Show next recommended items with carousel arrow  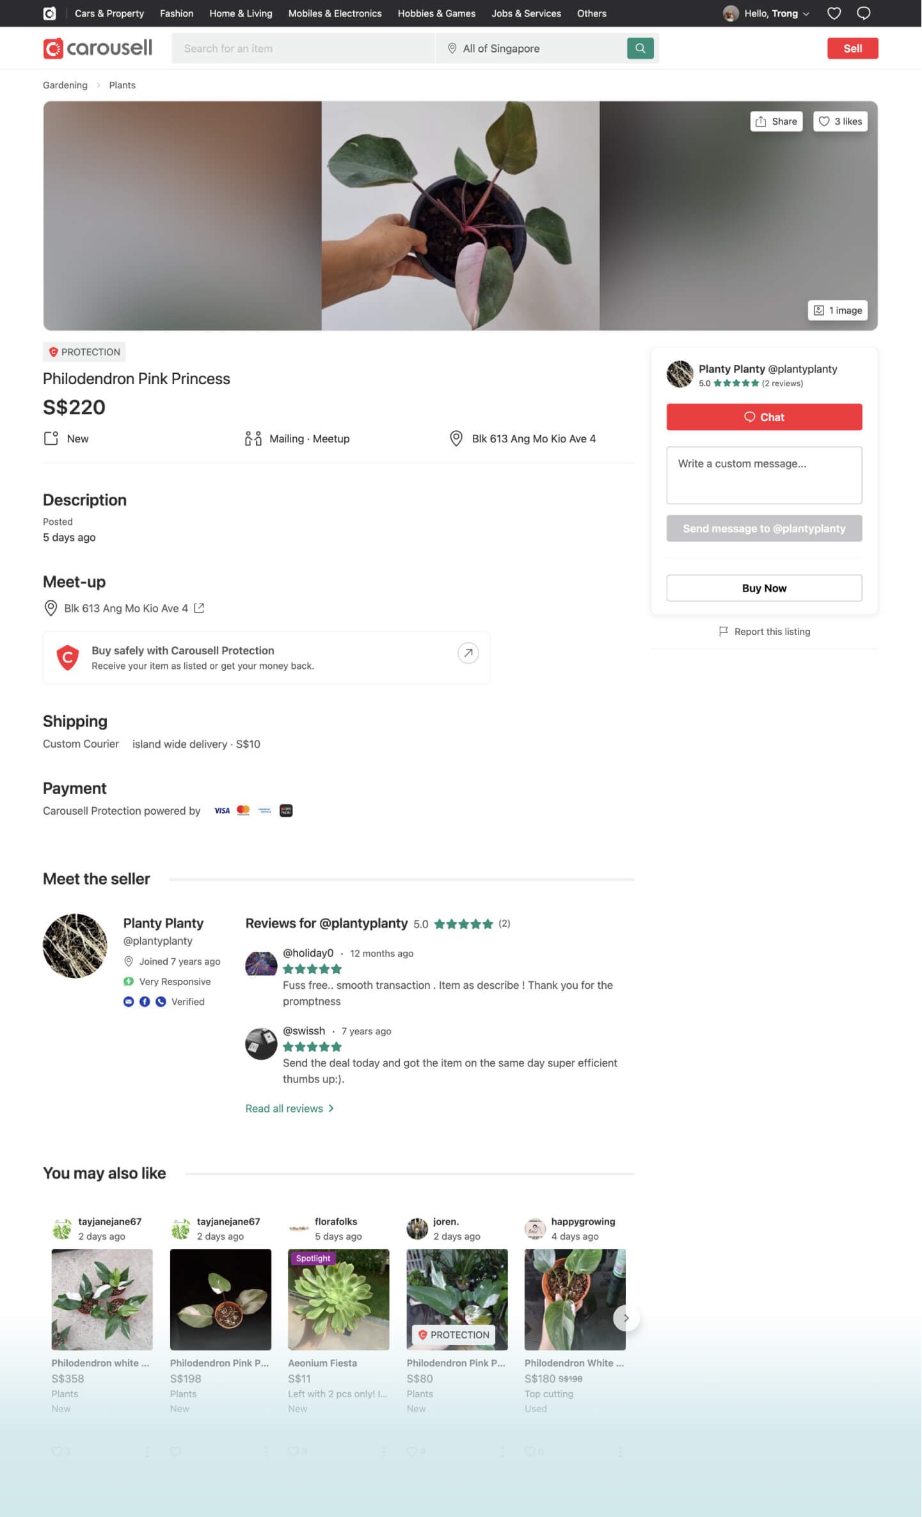pyautogui.click(x=626, y=1318)
